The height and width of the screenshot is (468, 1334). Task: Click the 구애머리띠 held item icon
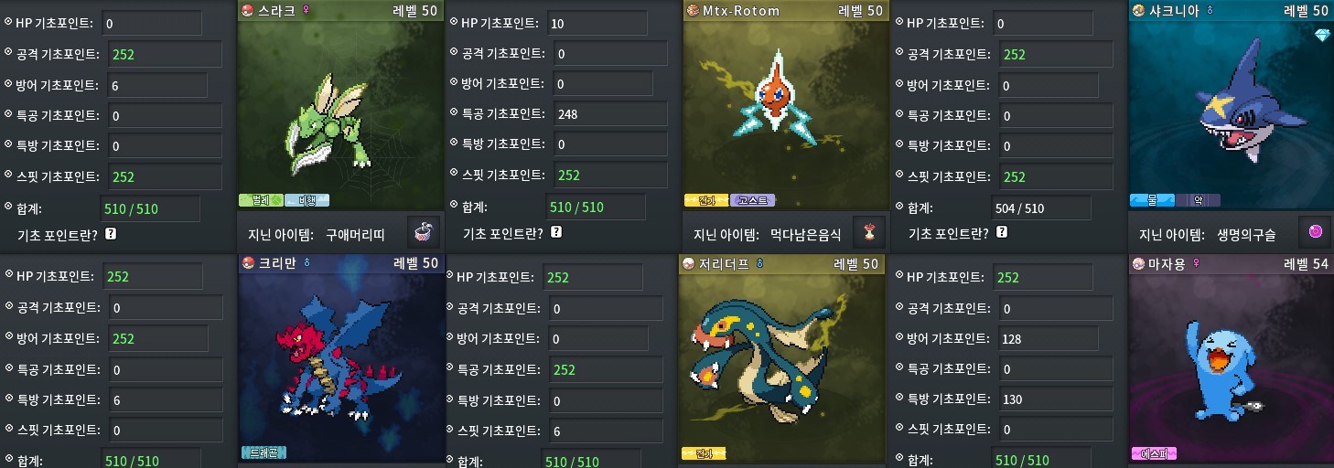424,233
